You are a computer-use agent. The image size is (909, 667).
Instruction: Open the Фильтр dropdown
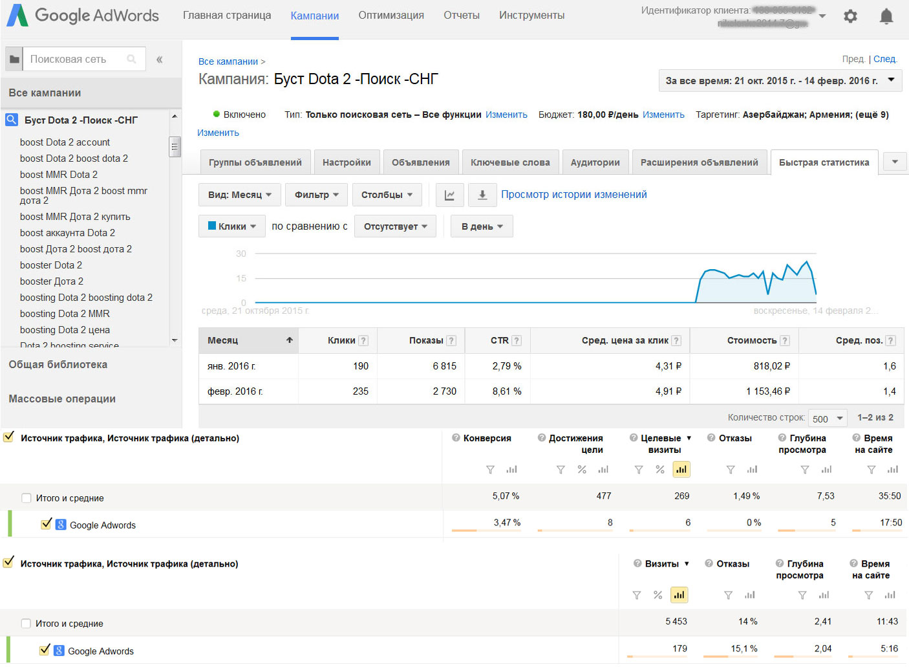coord(317,195)
